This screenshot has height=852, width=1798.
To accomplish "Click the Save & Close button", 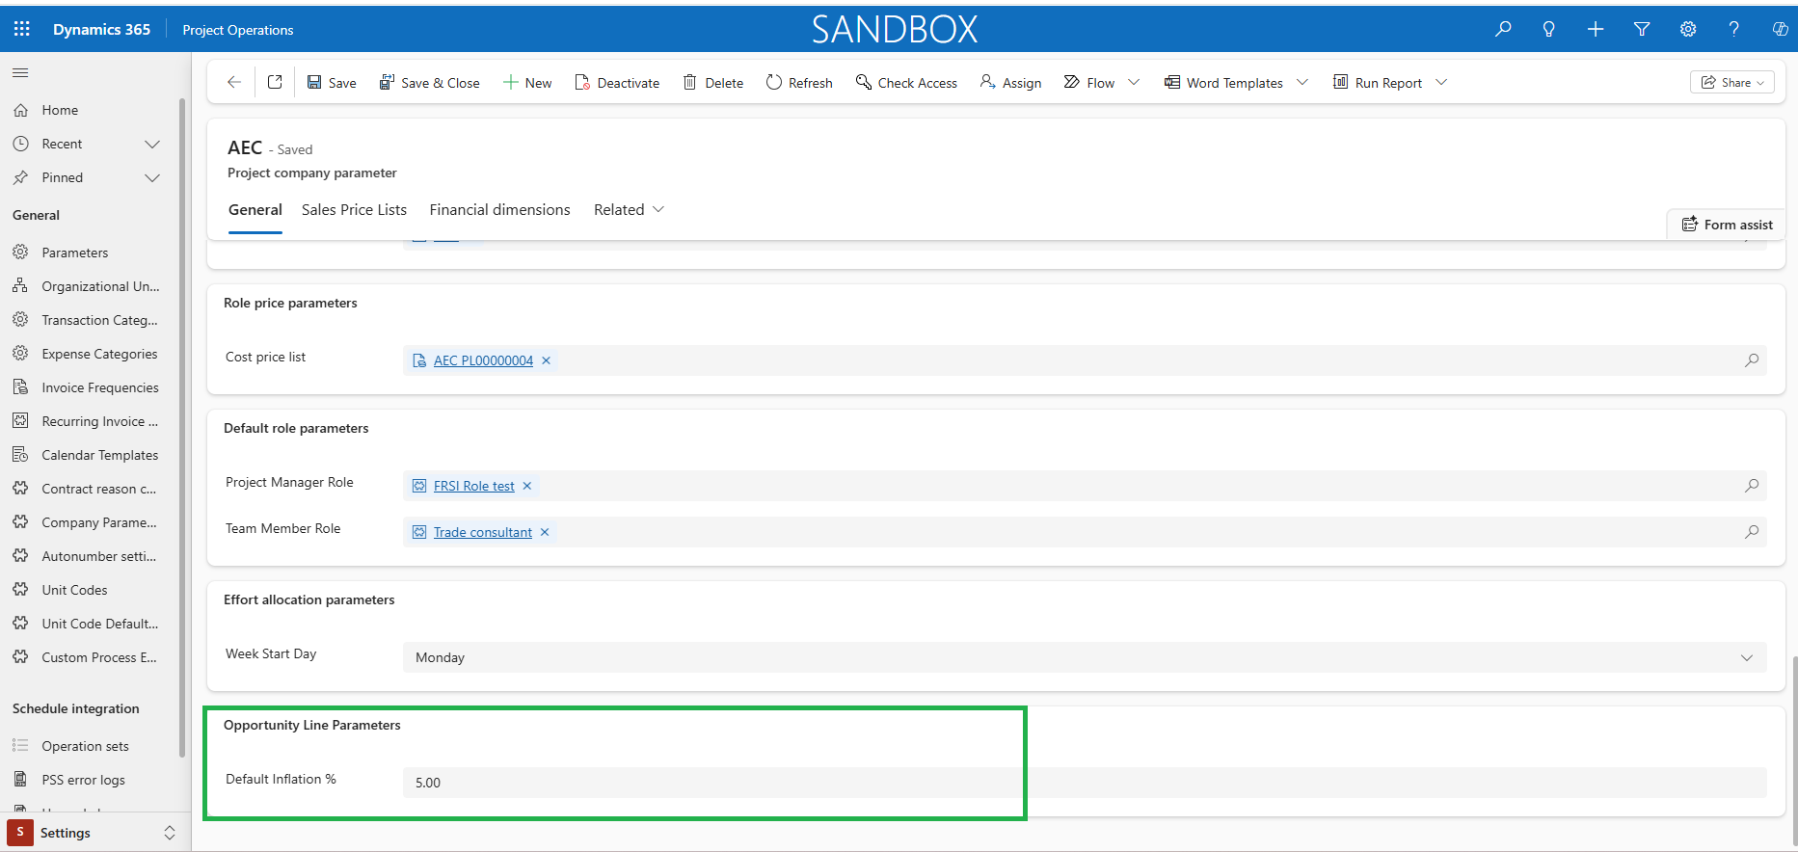I will click(x=429, y=83).
